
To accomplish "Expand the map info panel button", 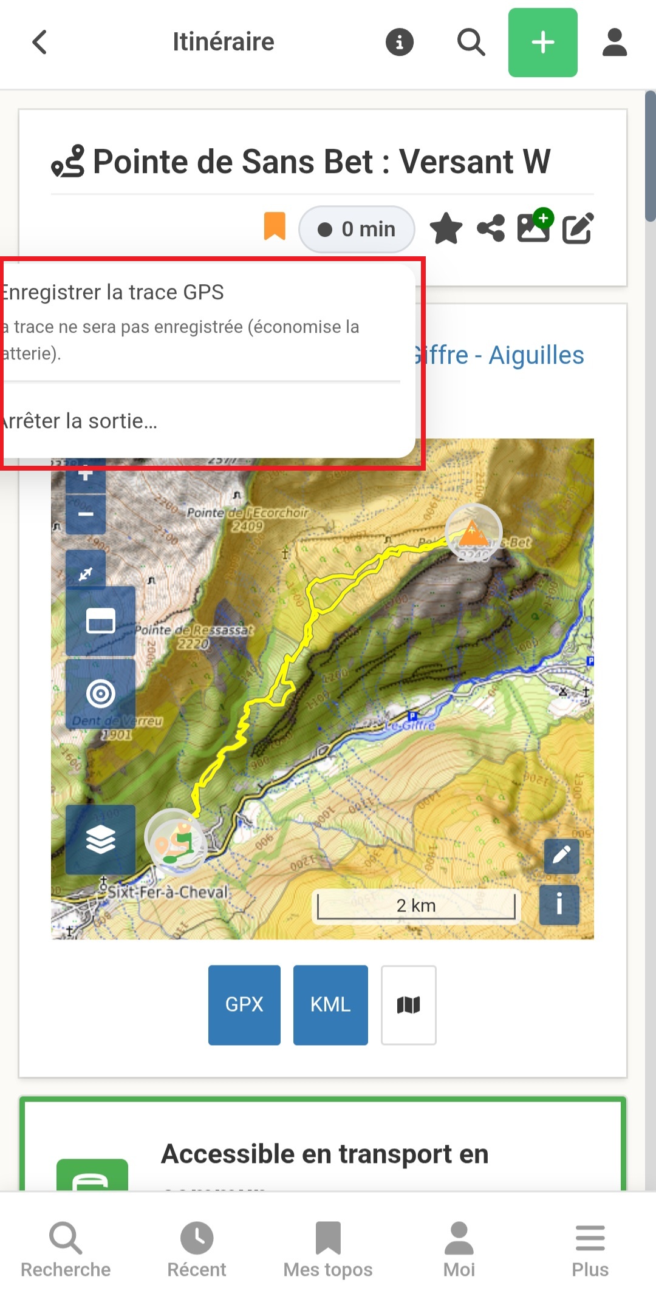I will pyautogui.click(x=559, y=904).
